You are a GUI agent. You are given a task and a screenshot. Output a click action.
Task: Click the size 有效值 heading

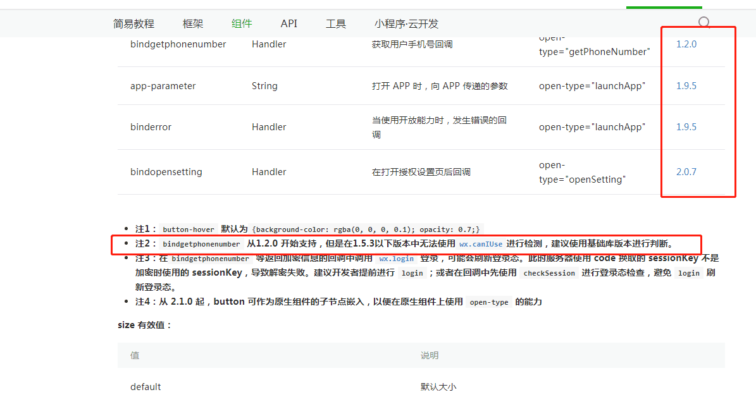point(144,325)
